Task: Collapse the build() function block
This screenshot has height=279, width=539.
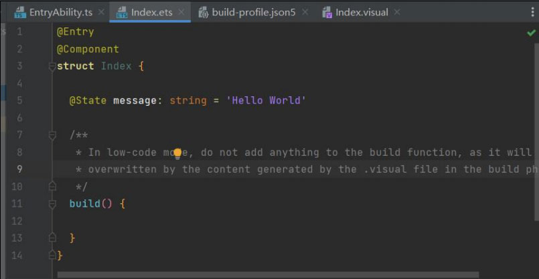Action: click(x=52, y=203)
